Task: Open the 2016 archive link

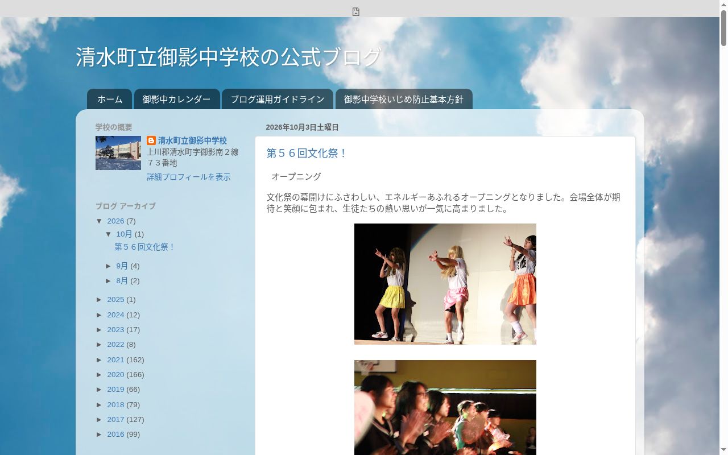Action: [x=115, y=435]
